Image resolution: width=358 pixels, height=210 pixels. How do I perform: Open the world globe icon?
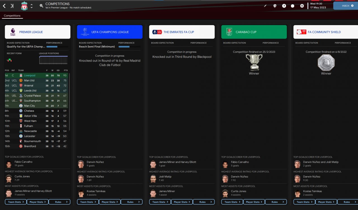pyautogui.click(x=275, y=6)
